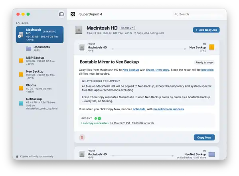Select Documents folder under Macintosh HD
The width and height of the screenshot is (239, 176).
[40, 49]
